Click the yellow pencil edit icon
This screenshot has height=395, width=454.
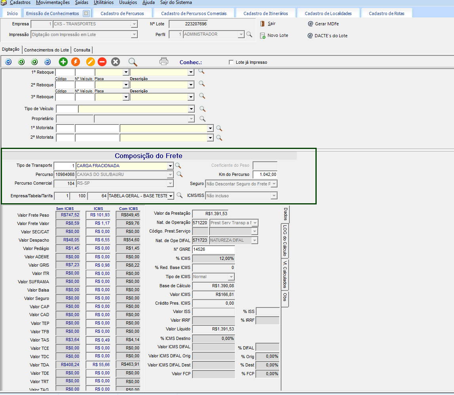91,62
